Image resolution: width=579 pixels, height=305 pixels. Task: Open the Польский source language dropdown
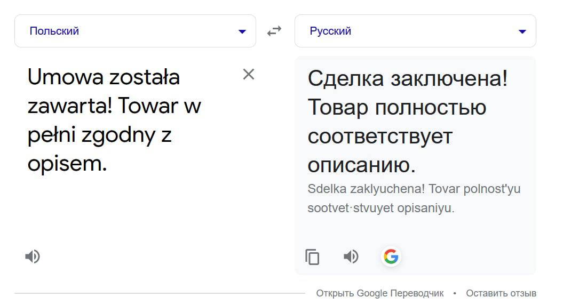click(135, 31)
